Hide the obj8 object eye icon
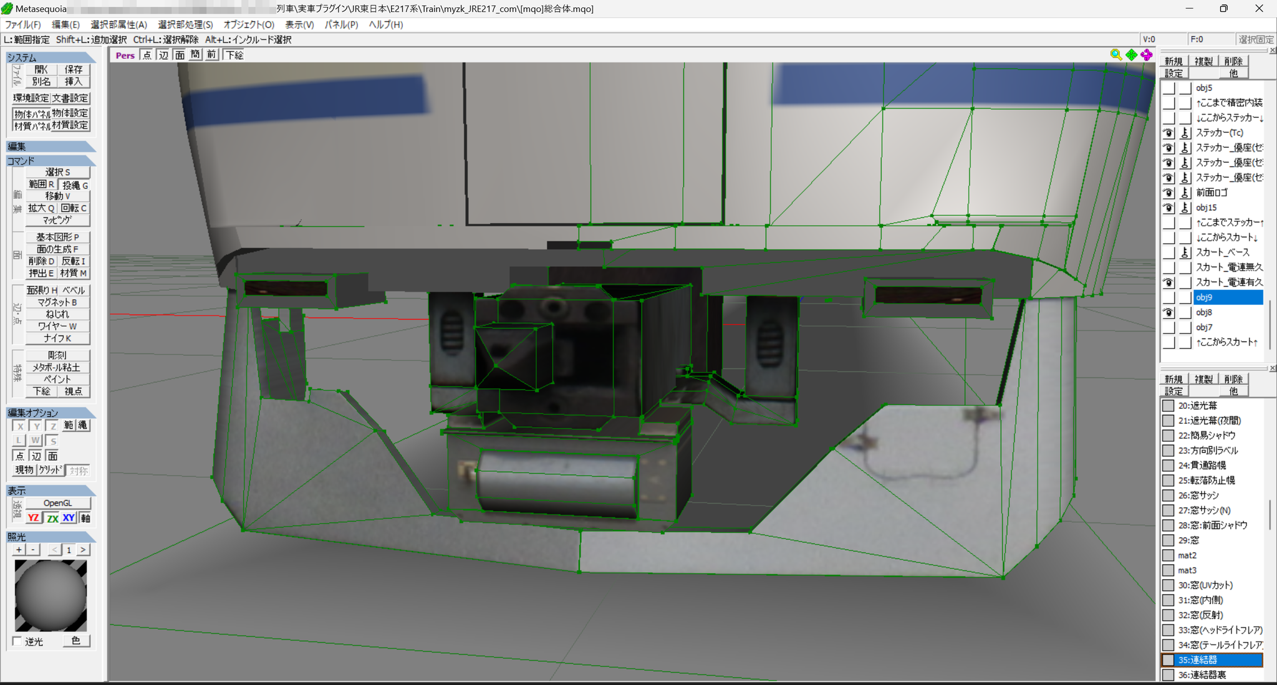1277x685 pixels. pyautogui.click(x=1169, y=312)
